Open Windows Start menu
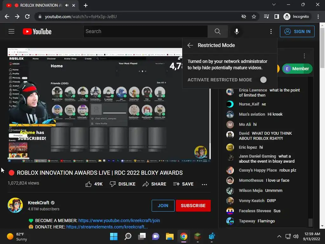This screenshot has width=325, height=244. [114, 236]
